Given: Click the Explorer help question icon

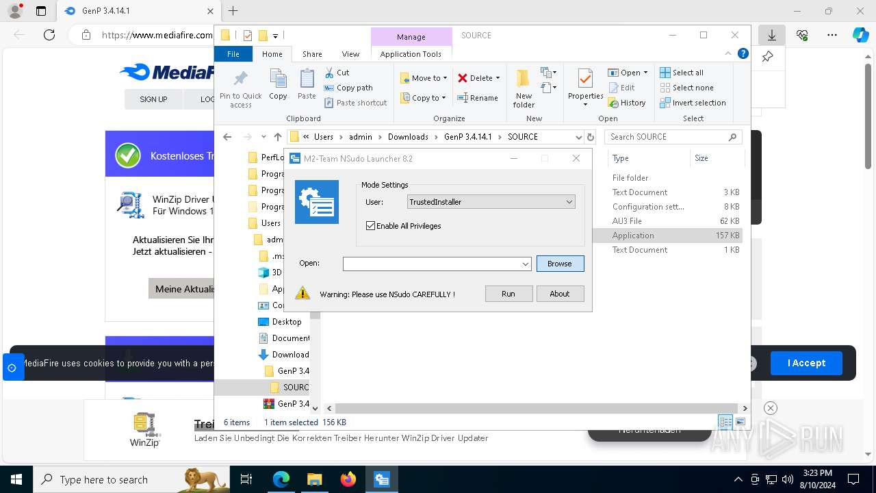Looking at the screenshot, I should [743, 53].
